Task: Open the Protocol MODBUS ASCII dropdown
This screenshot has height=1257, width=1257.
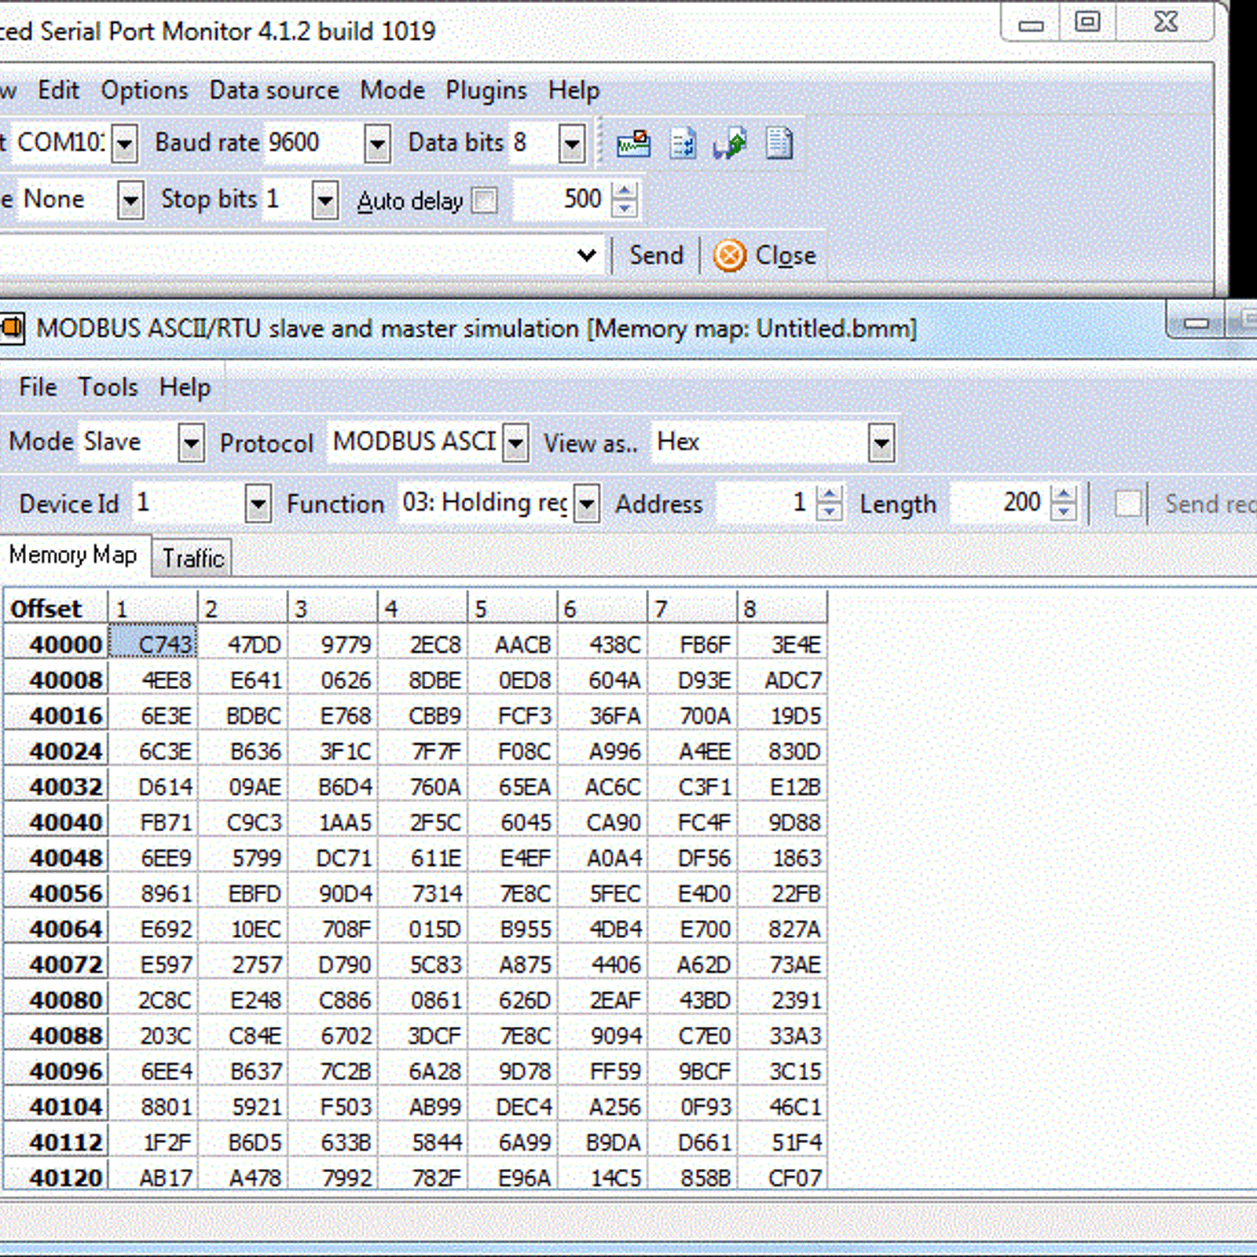Action: pyautogui.click(x=516, y=443)
